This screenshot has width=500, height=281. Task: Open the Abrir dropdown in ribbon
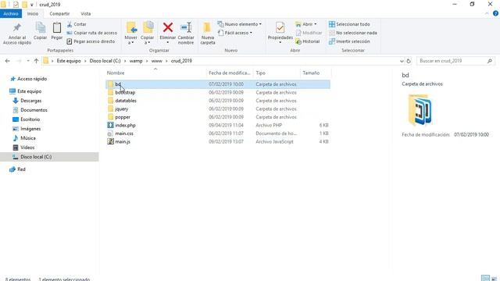305,24
